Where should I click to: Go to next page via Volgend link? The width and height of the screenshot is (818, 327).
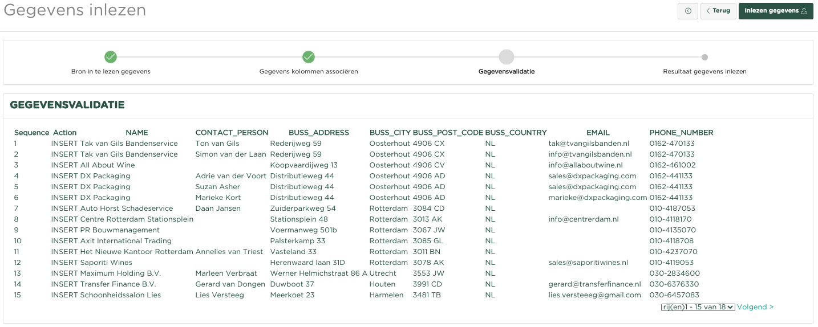tap(755, 307)
